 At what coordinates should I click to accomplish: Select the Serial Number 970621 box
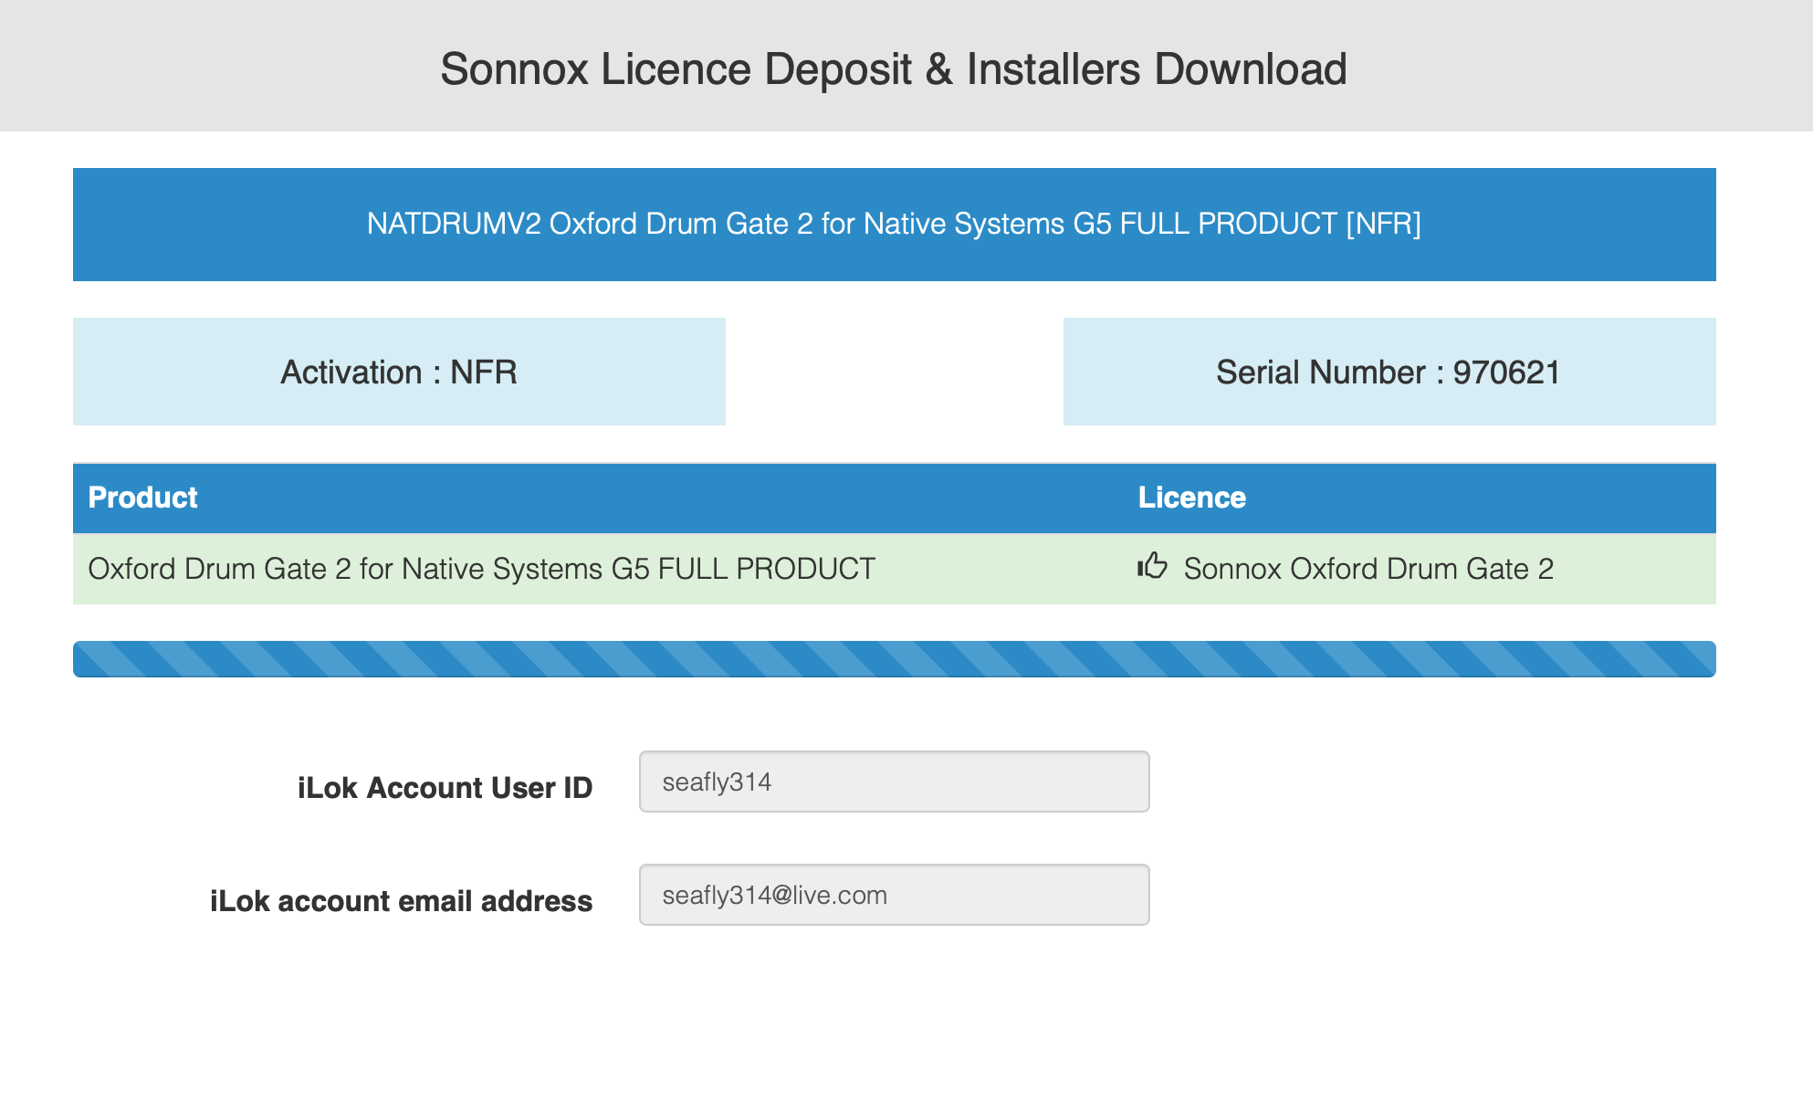click(1389, 372)
